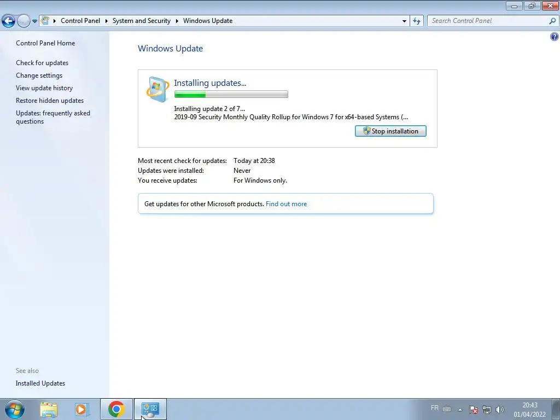Open Control Panel Home

point(45,43)
